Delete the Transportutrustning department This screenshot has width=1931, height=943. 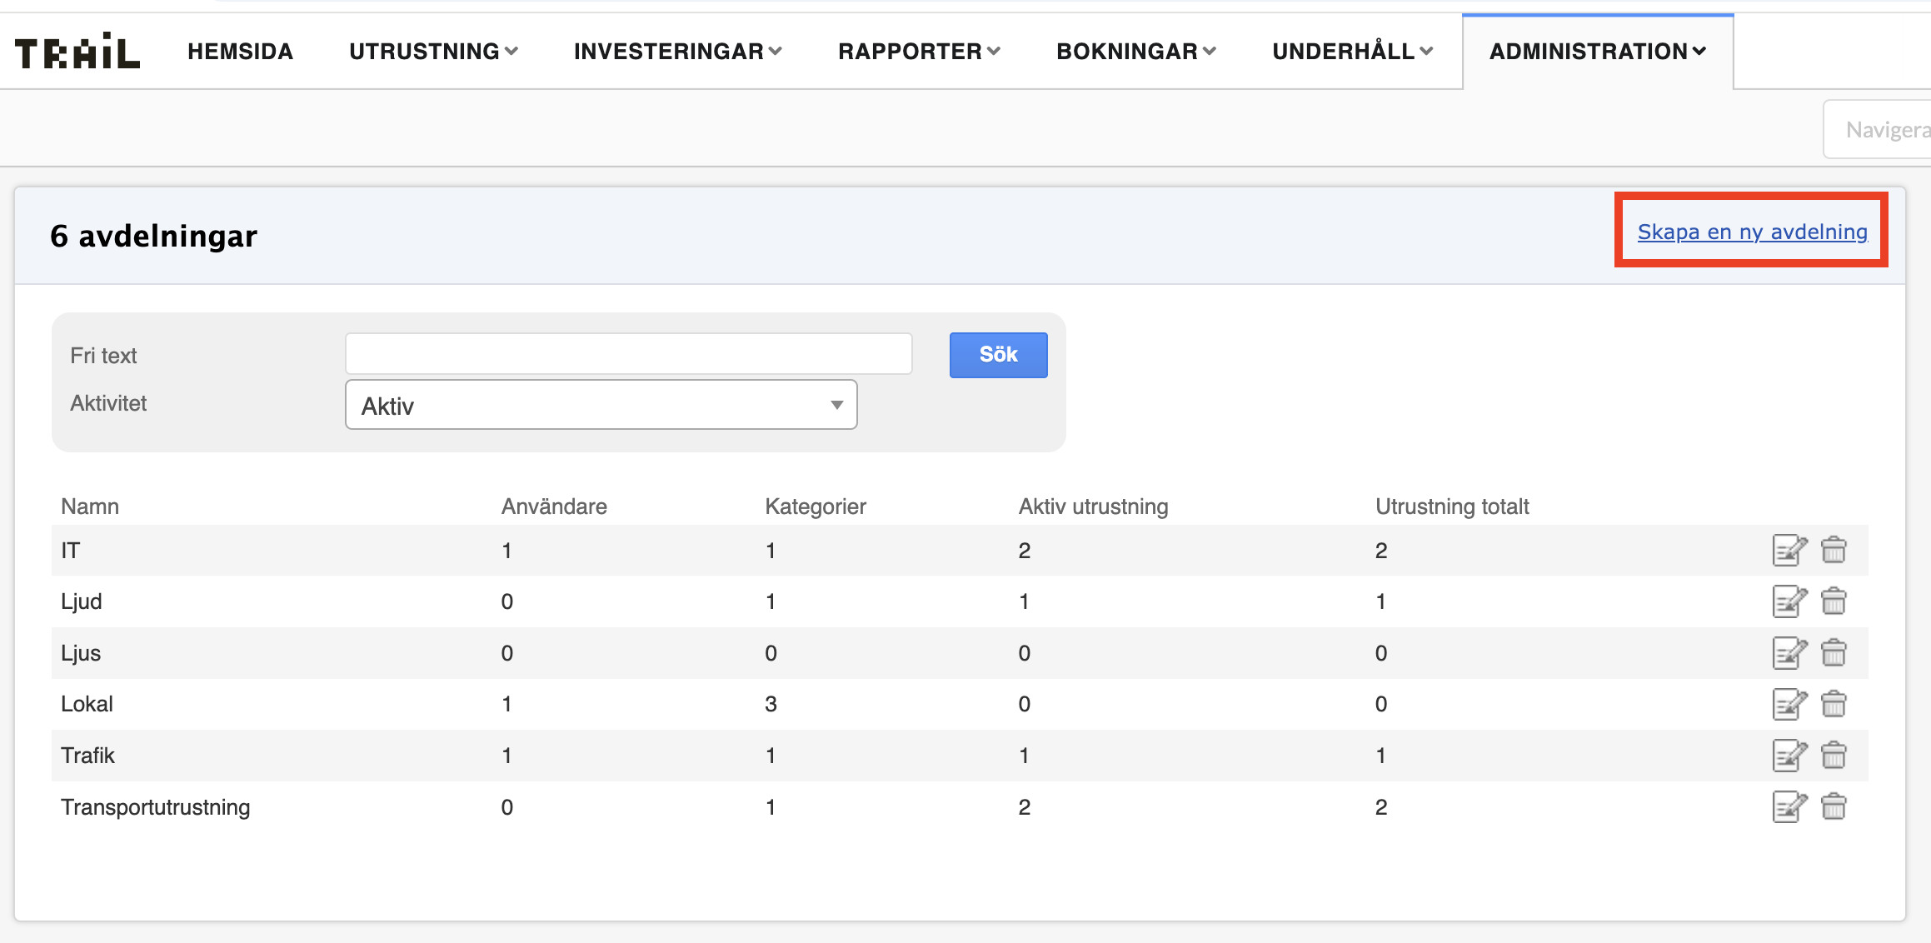pyautogui.click(x=1834, y=807)
